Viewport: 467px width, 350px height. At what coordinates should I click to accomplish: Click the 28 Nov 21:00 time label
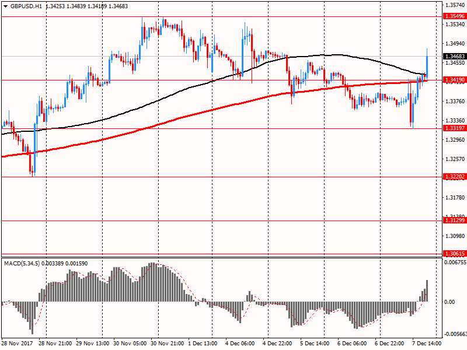(x=55, y=344)
